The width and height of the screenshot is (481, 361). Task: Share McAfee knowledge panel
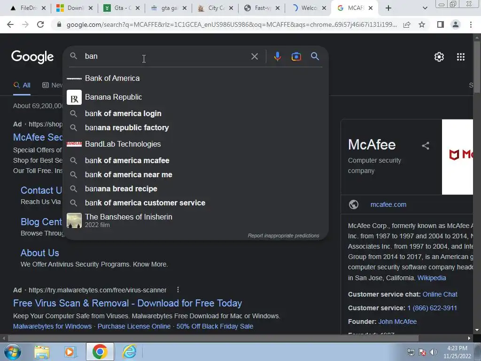coord(426,146)
